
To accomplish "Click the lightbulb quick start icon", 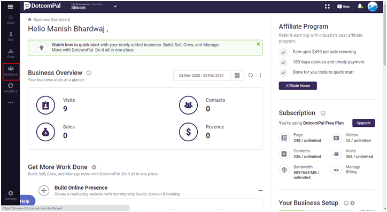I will [42, 47].
